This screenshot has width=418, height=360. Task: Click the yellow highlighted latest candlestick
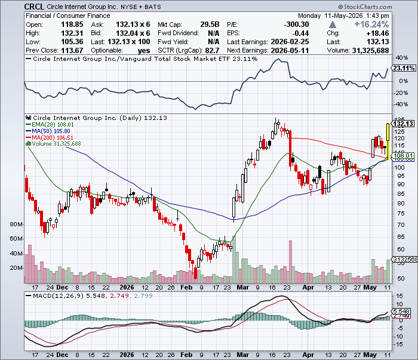388,141
